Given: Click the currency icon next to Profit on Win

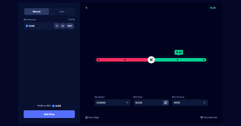Looking at the screenshot, I should click(x=53, y=106).
